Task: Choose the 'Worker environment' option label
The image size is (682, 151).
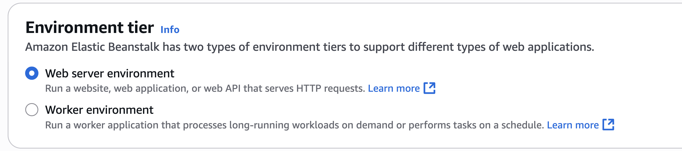Action: click(99, 110)
